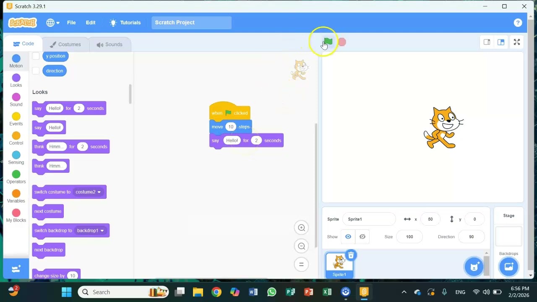Click the green flag to run project
Screen dimensions: 537x302
click(328, 42)
